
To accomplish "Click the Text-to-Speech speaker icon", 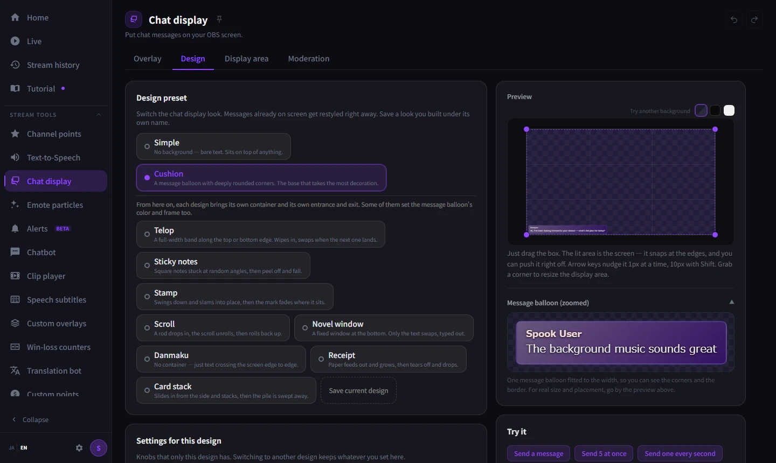I will 15,157.
